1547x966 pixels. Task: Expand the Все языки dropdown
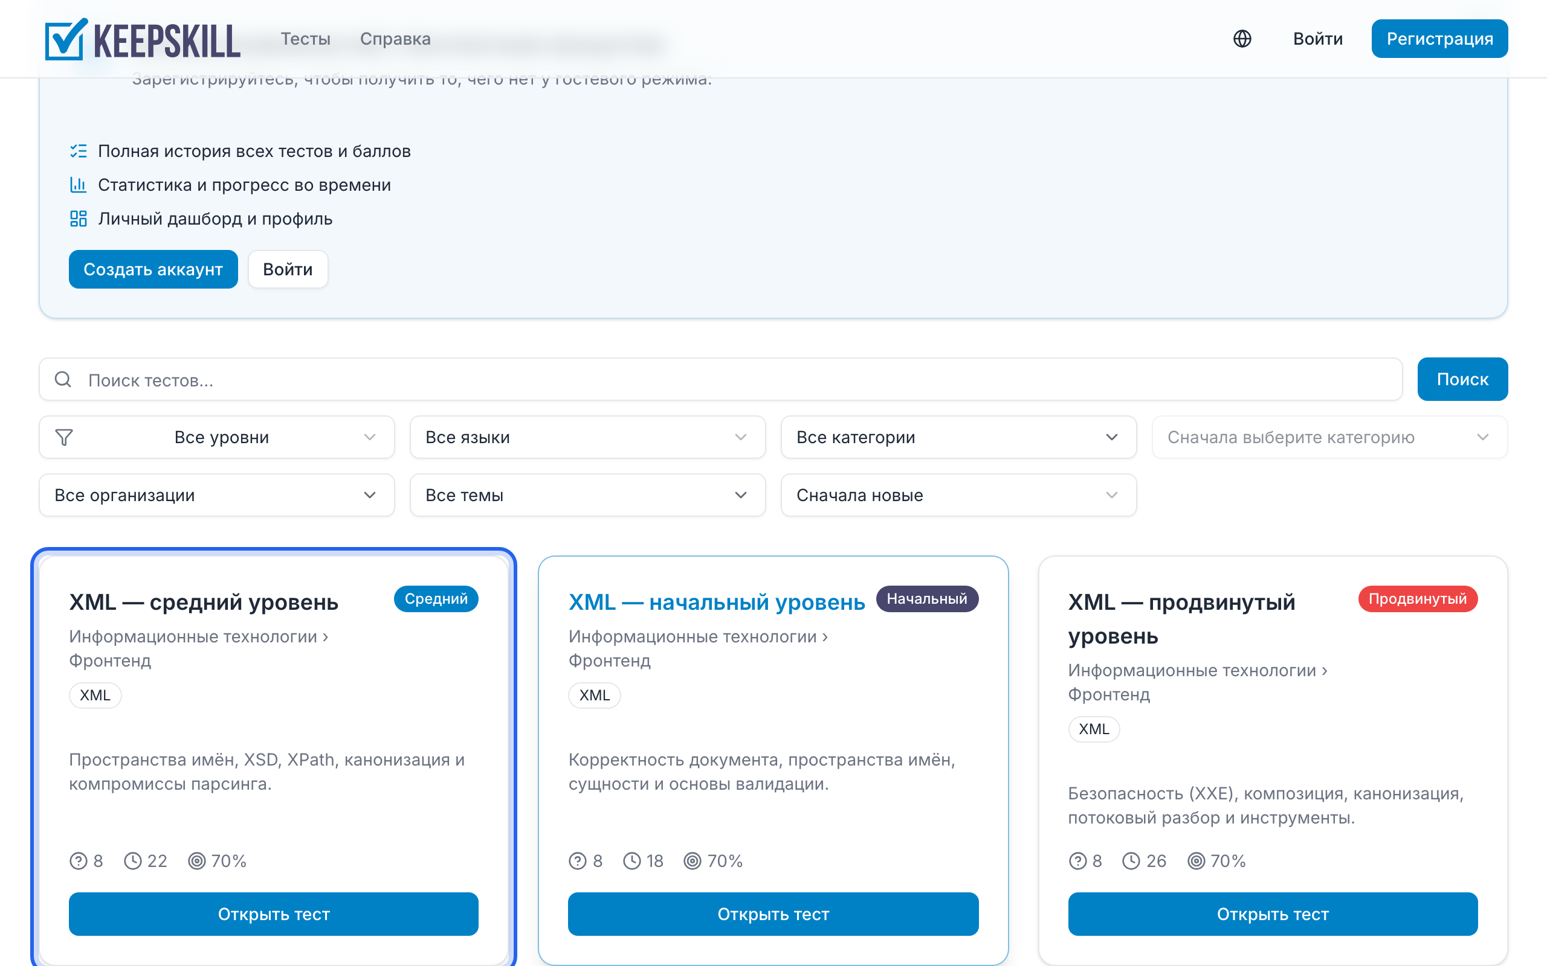coord(587,438)
